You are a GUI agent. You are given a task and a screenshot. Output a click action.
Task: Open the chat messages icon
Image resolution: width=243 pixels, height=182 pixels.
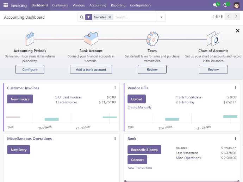(215, 5)
